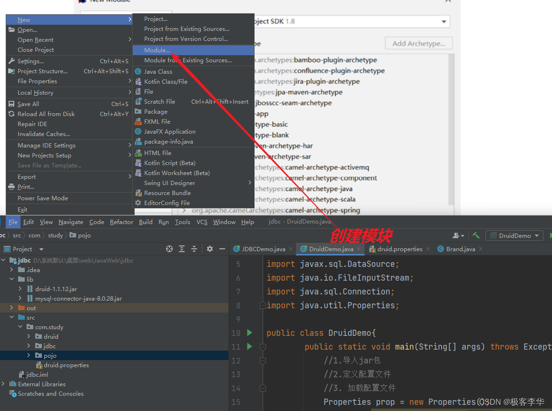Open the Tools menu
This screenshot has height=411, width=552.
pyautogui.click(x=182, y=222)
